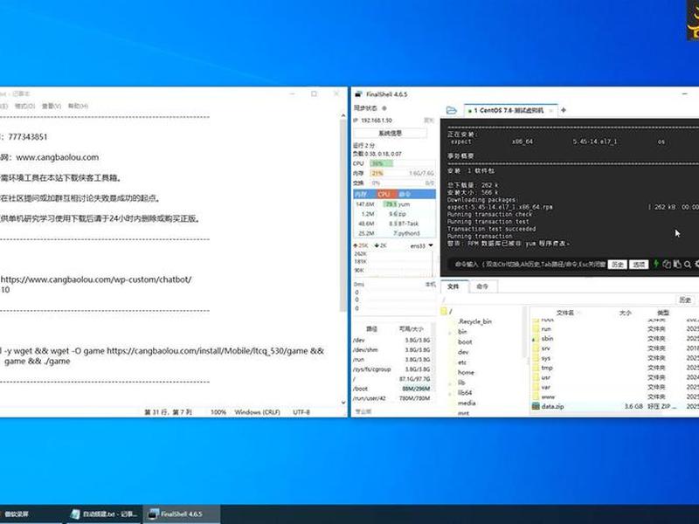Switch to the 命令 tab below the terminal
The height and width of the screenshot is (524, 699).
pos(482,286)
